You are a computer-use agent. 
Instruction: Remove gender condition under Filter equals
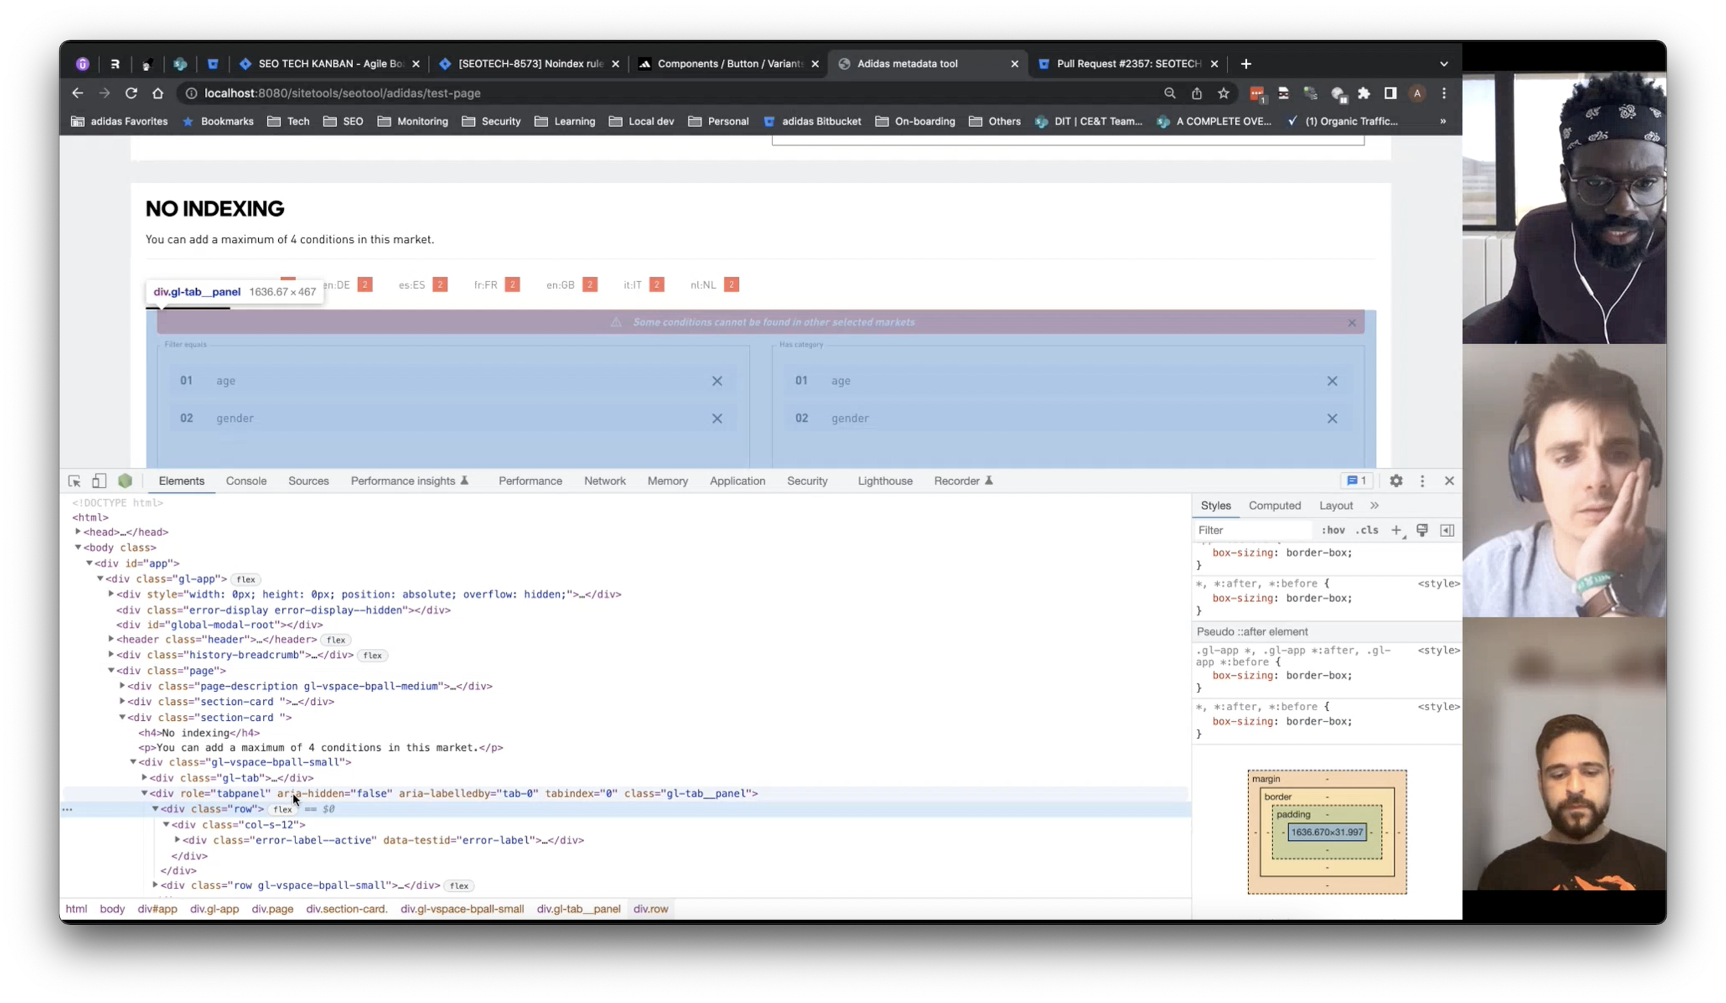coord(717,418)
